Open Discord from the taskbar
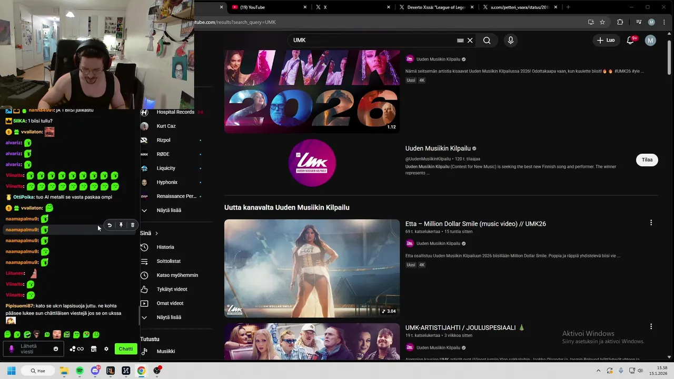This screenshot has width=674, height=379. pyautogui.click(x=95, y=371)
